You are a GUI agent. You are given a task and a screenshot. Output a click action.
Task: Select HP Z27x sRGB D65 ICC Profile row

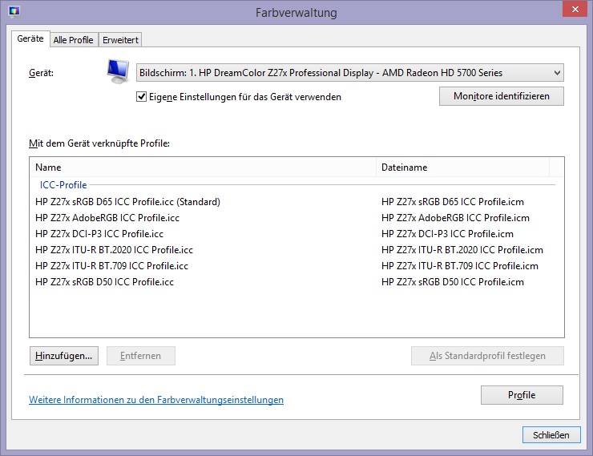coord(127,202)
